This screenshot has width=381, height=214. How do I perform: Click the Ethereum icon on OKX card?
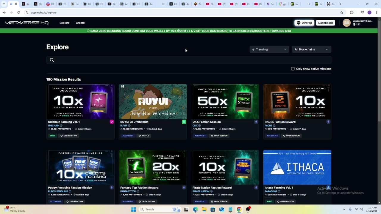coord(256,122)
